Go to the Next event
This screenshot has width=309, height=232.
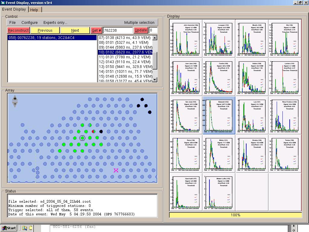[x=75, y=31]
